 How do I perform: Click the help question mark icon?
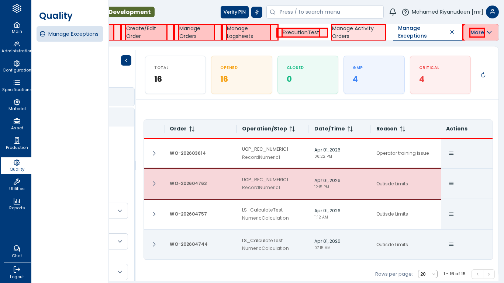pyautogui.click(x=405, y=12)
